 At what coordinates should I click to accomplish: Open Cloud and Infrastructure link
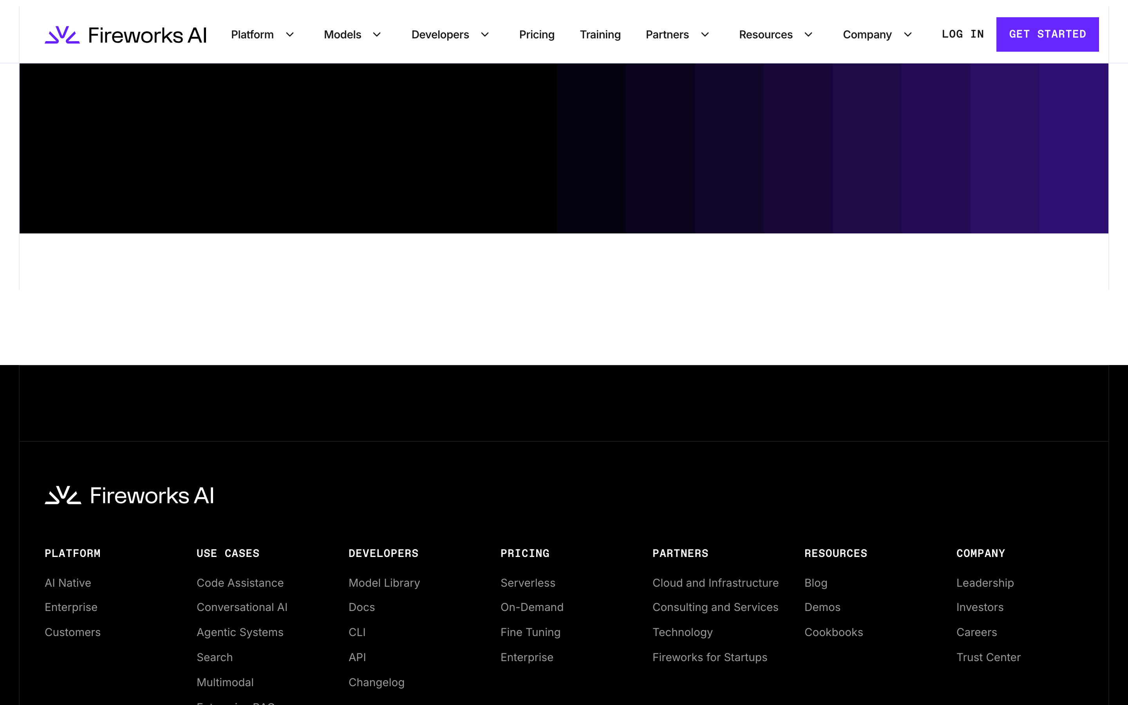(716, 583)
